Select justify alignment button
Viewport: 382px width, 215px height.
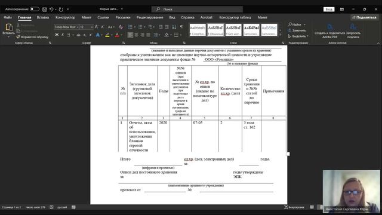click(148, 35)
